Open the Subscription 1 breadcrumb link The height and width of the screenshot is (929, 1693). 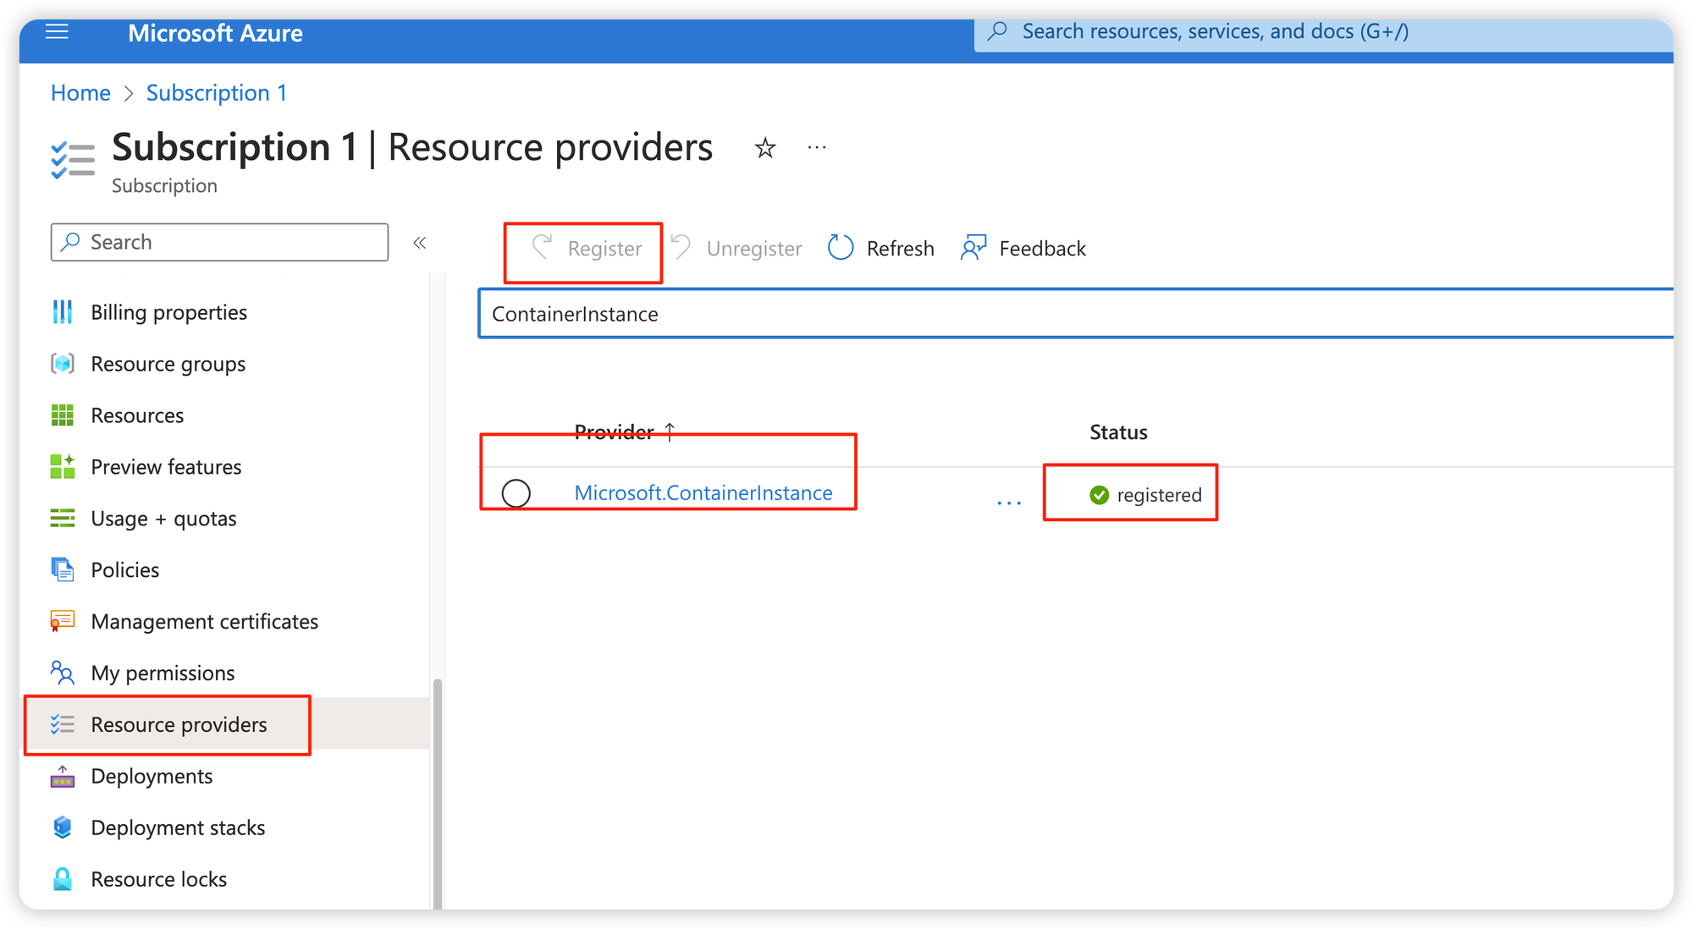(x=217, y=92)
